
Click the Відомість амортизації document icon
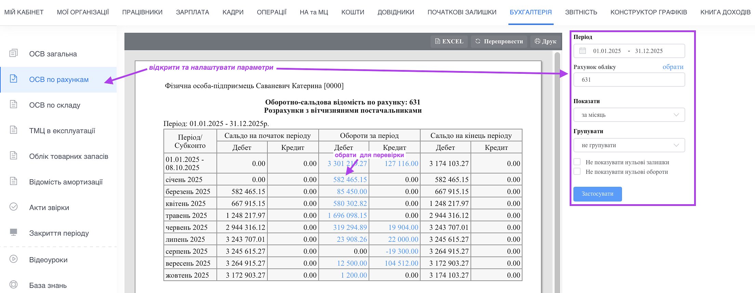point(13,181)
